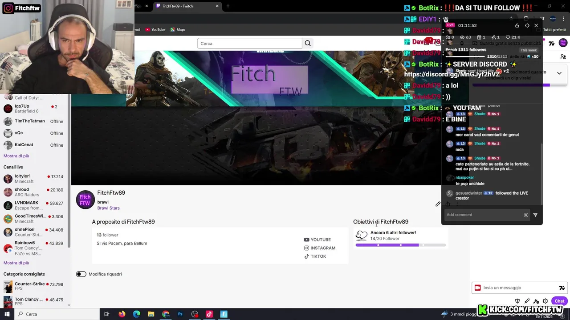Viewport: 570px width, 320px height.
Task: Toggle the Modifica riquadri switch
Action: click(81, 274)
